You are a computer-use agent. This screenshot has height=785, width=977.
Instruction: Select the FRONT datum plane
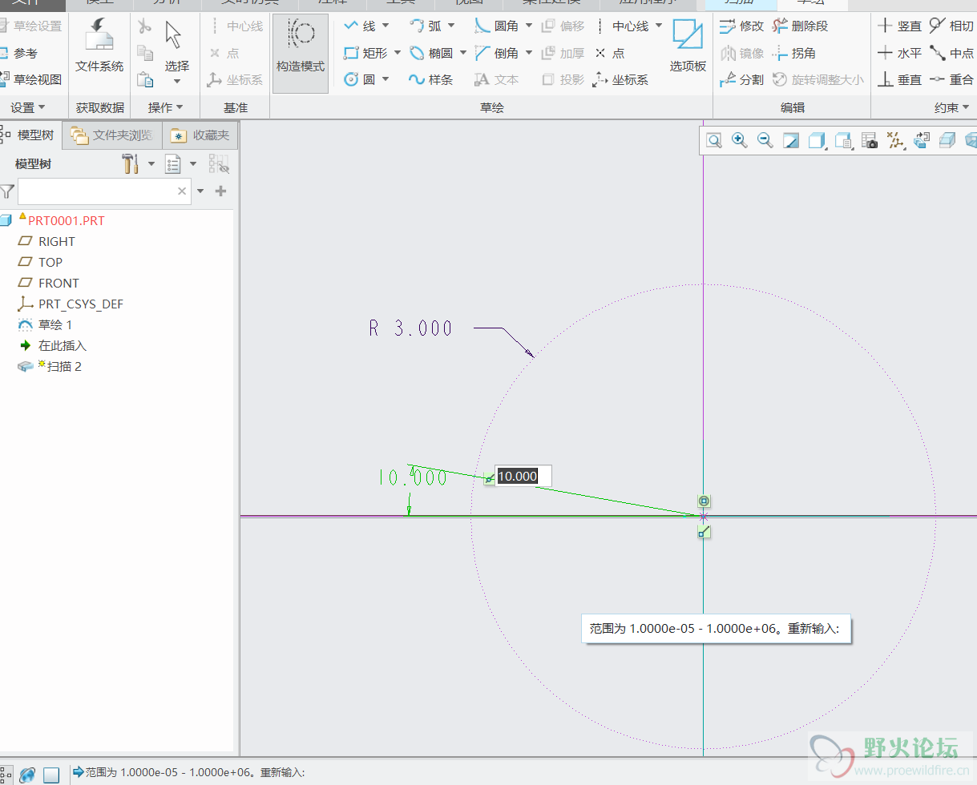[59, 283]
